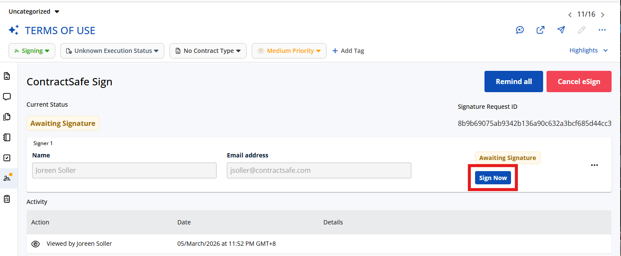This screenshot has height=256, width=621.
Task: Open the signer row three-dot menu
Action: click(x=594, y=165)
